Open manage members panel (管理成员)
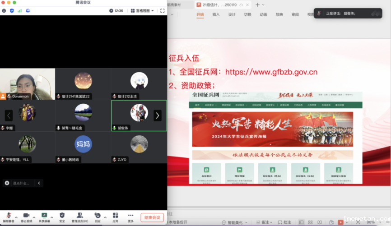Screen dimensions: 391x226 pos(79,216)
